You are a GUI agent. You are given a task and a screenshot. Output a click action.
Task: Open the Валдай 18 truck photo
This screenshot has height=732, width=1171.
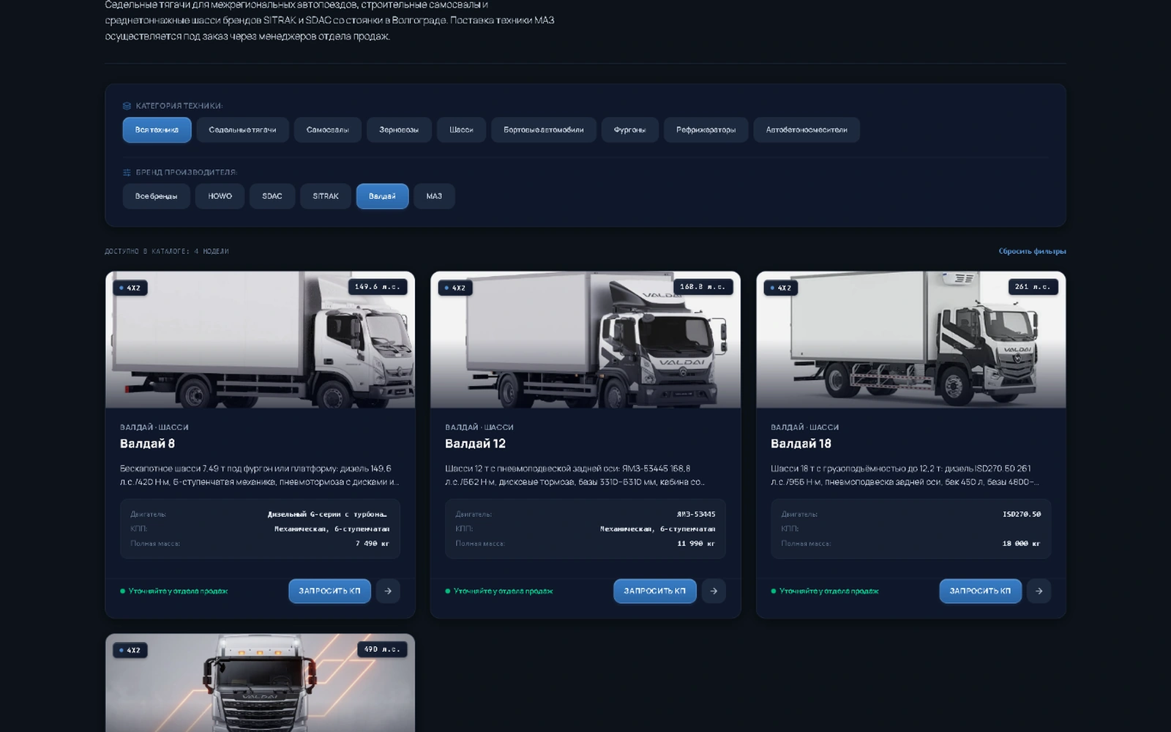click(911, 340)
